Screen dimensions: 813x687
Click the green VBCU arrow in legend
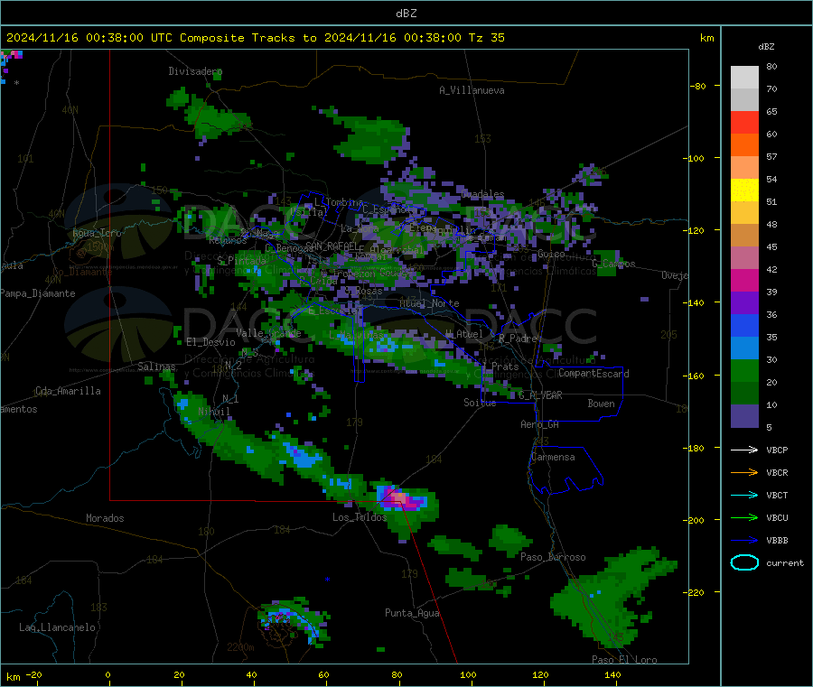tap(744, 517)
